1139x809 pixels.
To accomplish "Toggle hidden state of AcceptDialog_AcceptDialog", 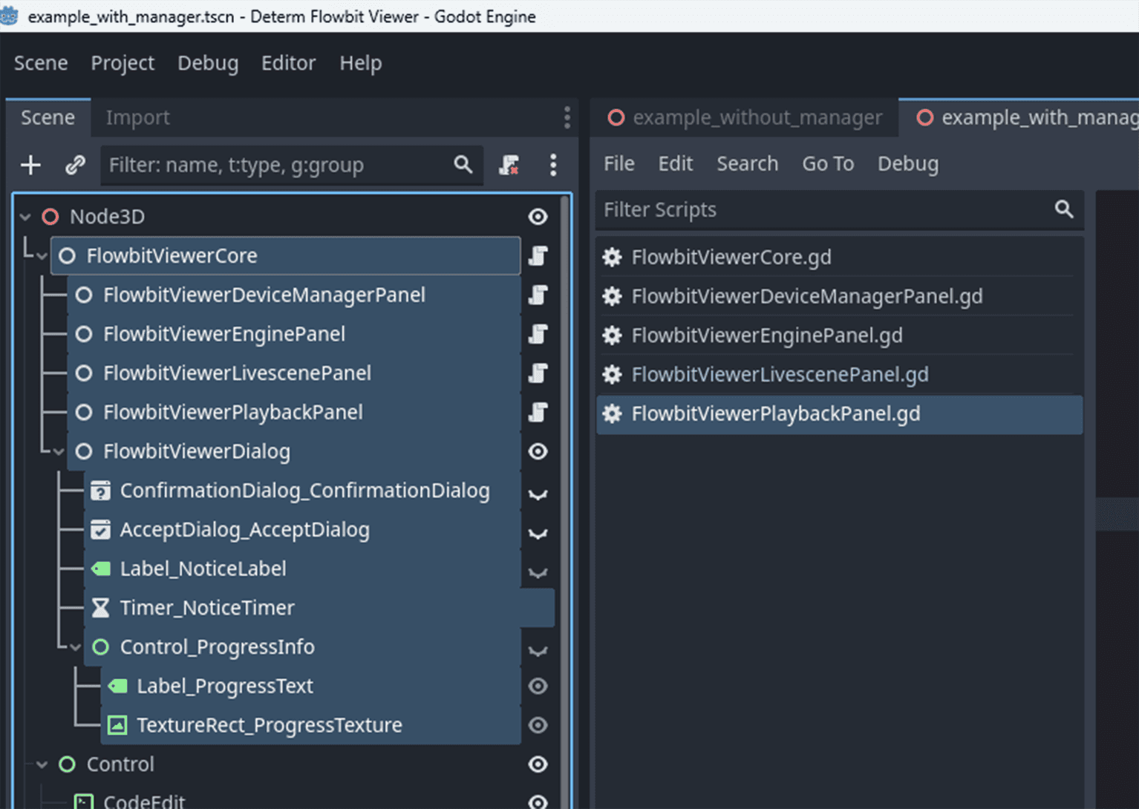I will tap(538, 534).
